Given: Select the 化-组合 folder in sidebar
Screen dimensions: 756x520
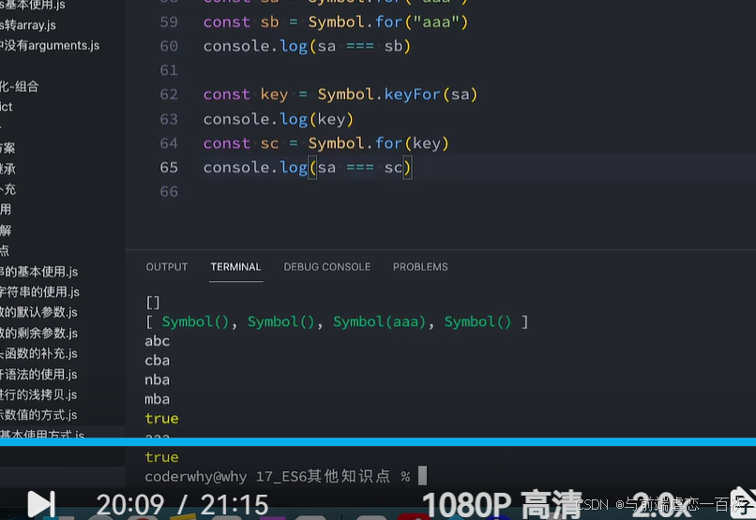Looking at the screenshot, I should 20,86.
